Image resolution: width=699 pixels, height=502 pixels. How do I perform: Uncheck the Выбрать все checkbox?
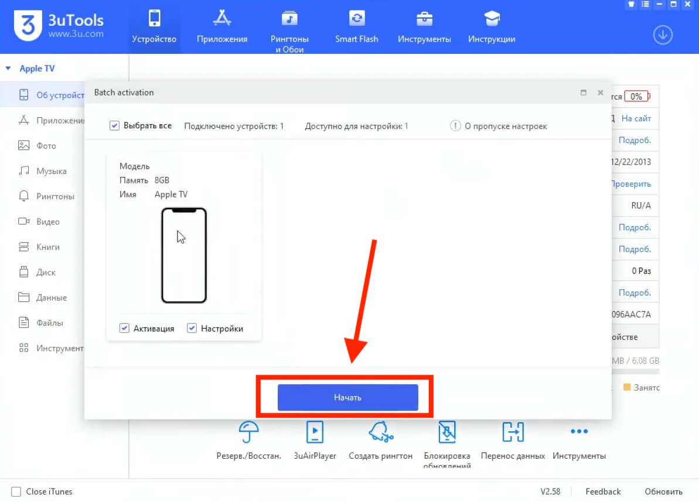(114, 125)
